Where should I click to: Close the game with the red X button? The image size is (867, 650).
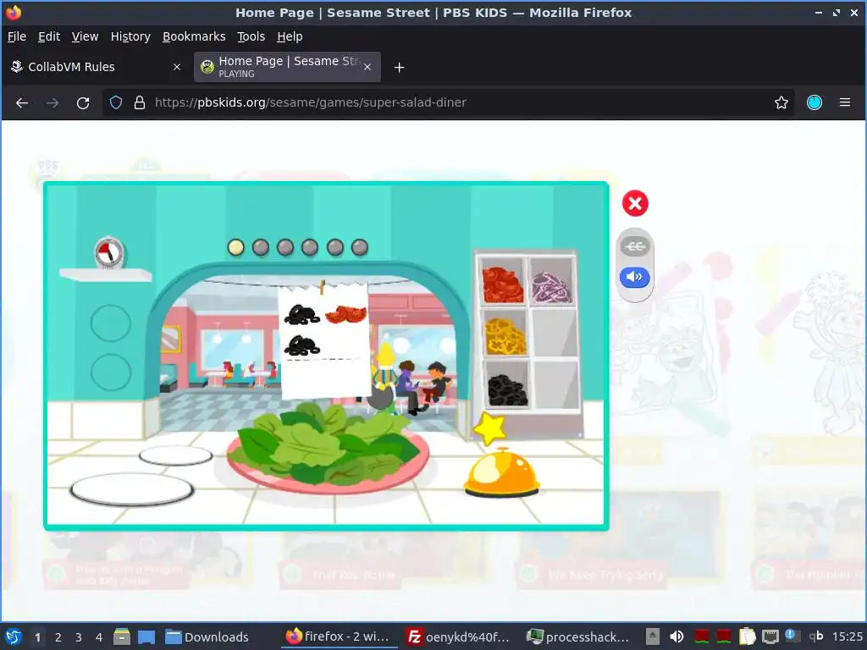click(x=635, y=203)
